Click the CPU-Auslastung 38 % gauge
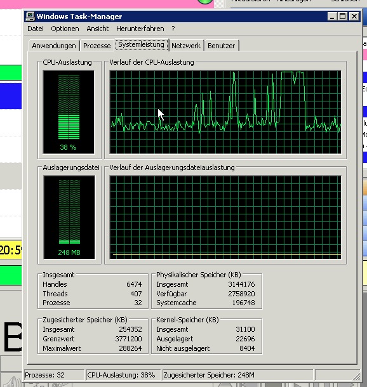Screen dimensions: 367x387 69,112
